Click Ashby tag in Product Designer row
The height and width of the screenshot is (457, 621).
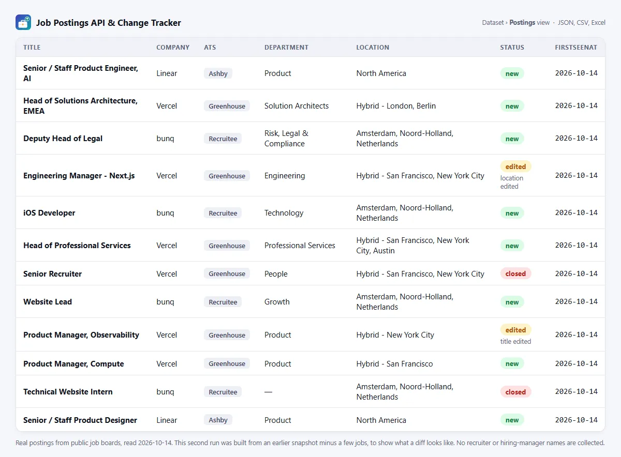pos(218,420)
